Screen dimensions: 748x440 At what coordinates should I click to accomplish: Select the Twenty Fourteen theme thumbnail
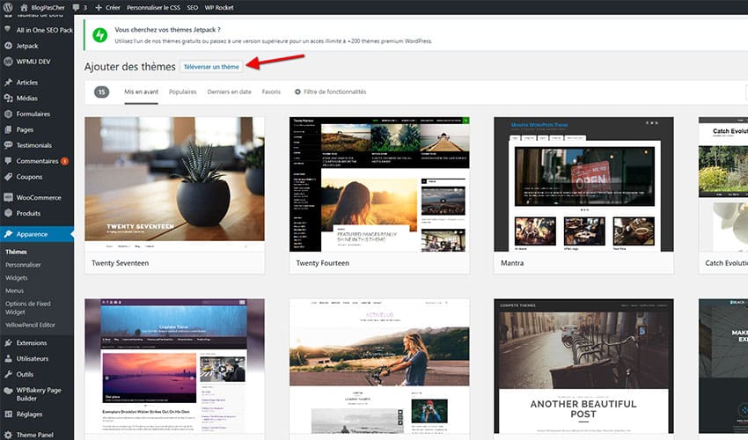[x=379, y=184]
